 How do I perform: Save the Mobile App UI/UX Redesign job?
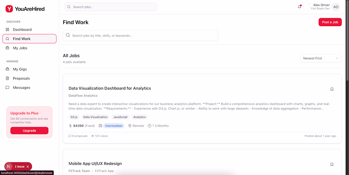point(332,165)
